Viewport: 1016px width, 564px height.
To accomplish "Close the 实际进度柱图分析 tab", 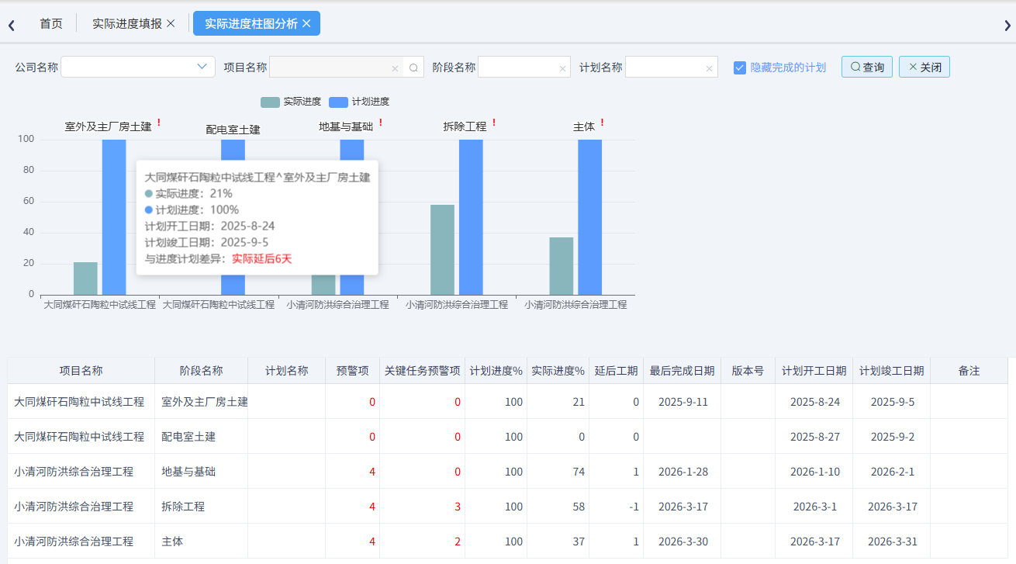I will [306, 23].
